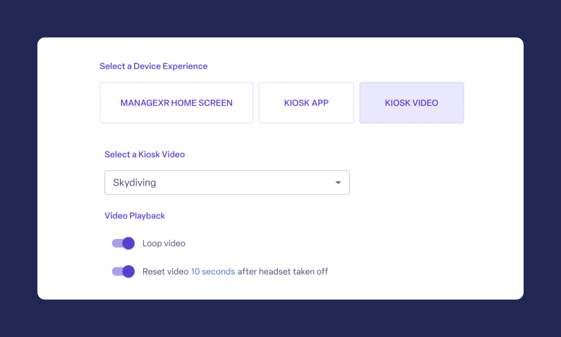
Task: Choose the Kiosk App experience
Action: coord(306,103)
